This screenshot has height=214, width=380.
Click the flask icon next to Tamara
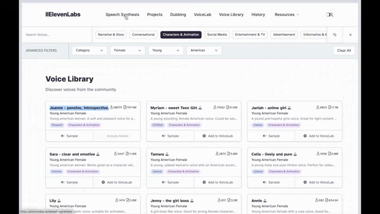pyautogui.click(x=167, y=154)
